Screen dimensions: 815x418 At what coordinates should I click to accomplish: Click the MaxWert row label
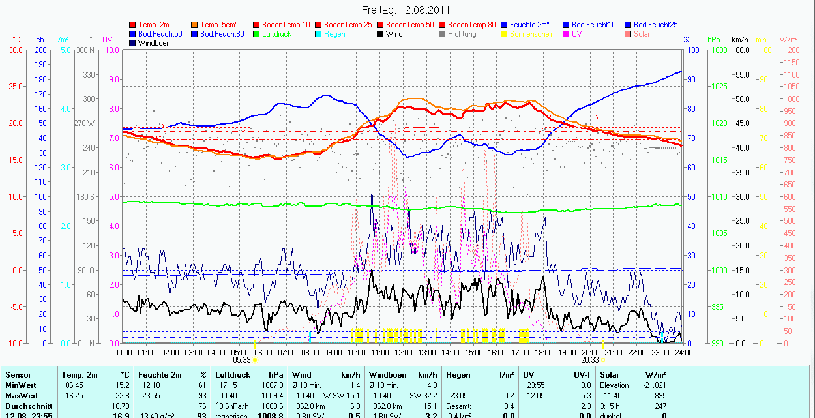(x=22, y=396)
